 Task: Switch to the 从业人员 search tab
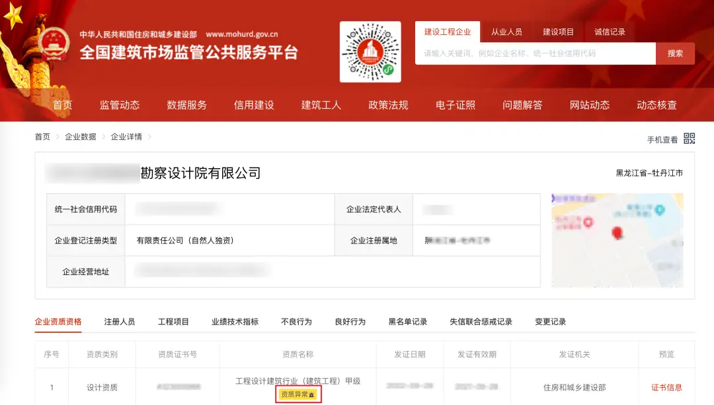coord(507,31)
